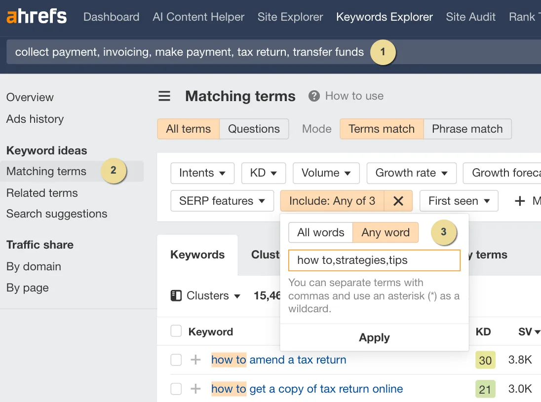Click the plus icon for more filters
Image resolution: width=541 pixels, height=402 pixels.
point(520,201)
